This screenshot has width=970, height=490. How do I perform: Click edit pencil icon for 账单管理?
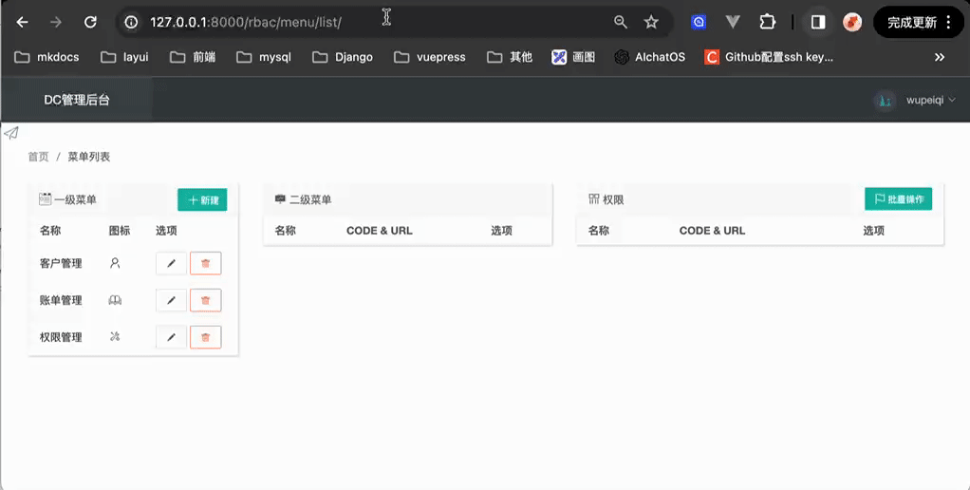tap(171, 300)
